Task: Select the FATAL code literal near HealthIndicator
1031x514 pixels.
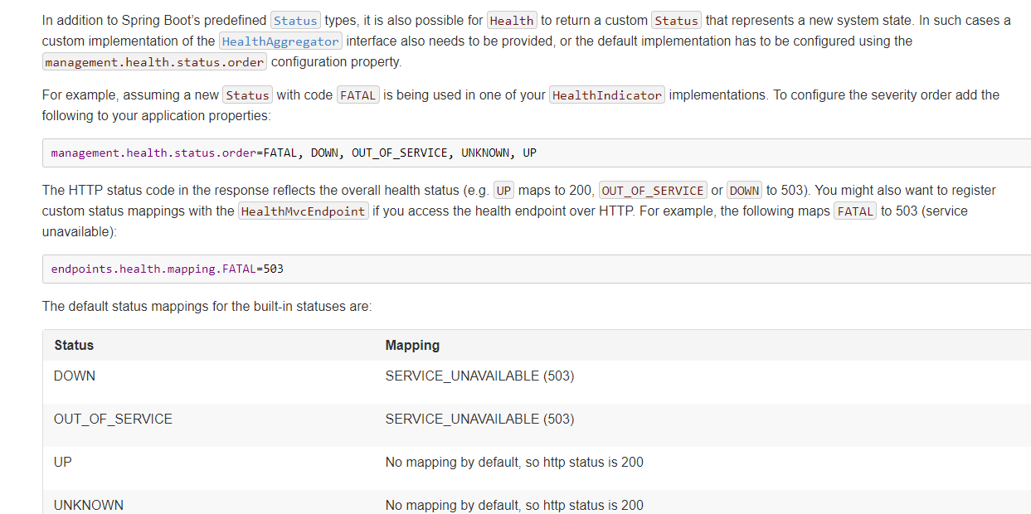Action: click(x=357, y=95)
